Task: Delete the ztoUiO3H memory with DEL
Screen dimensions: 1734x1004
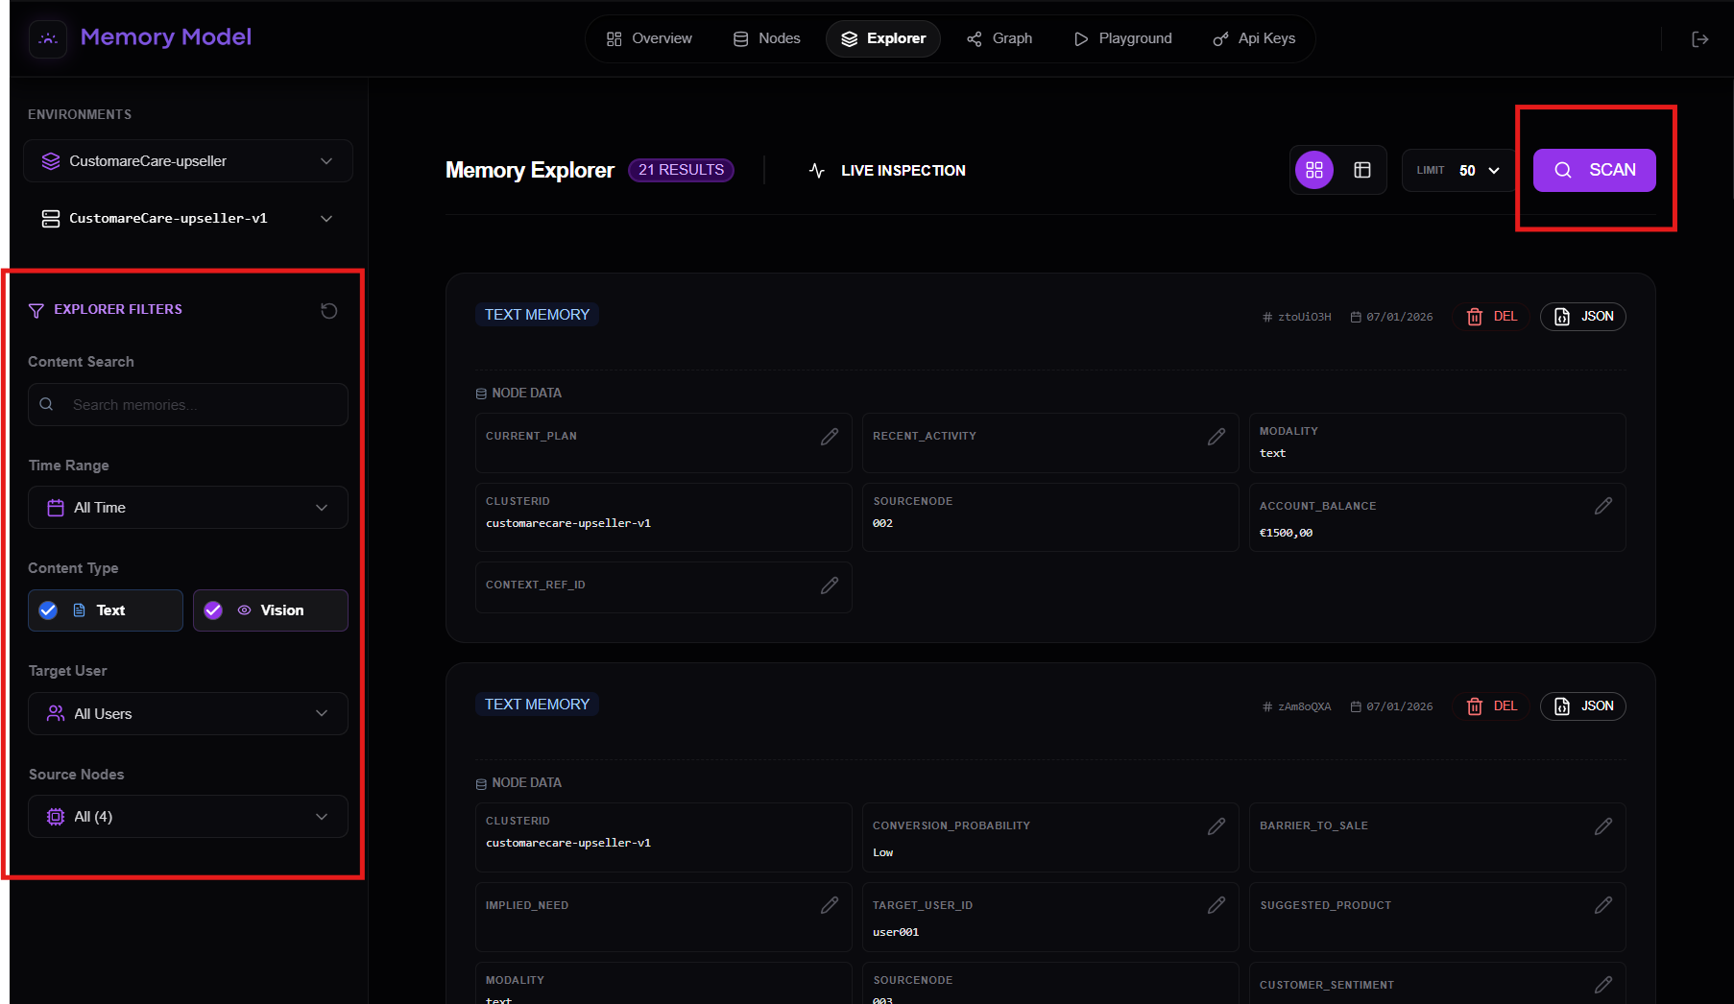Action: [x=1491, y=317]
